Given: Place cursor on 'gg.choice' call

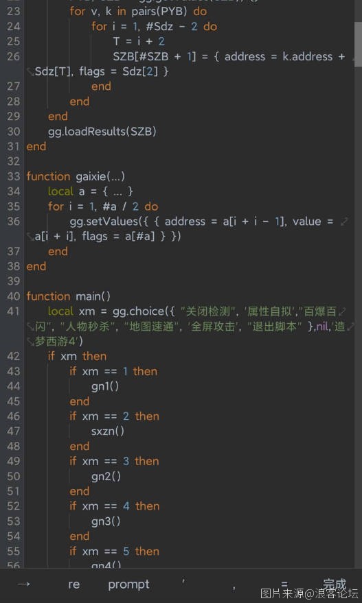Looking at the screenshot, I should pos(138,311).
